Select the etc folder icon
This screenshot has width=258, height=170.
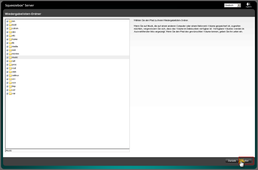(x=10, y=36)
